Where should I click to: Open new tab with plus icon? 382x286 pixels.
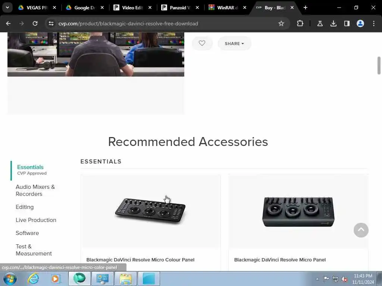(305, 7)
